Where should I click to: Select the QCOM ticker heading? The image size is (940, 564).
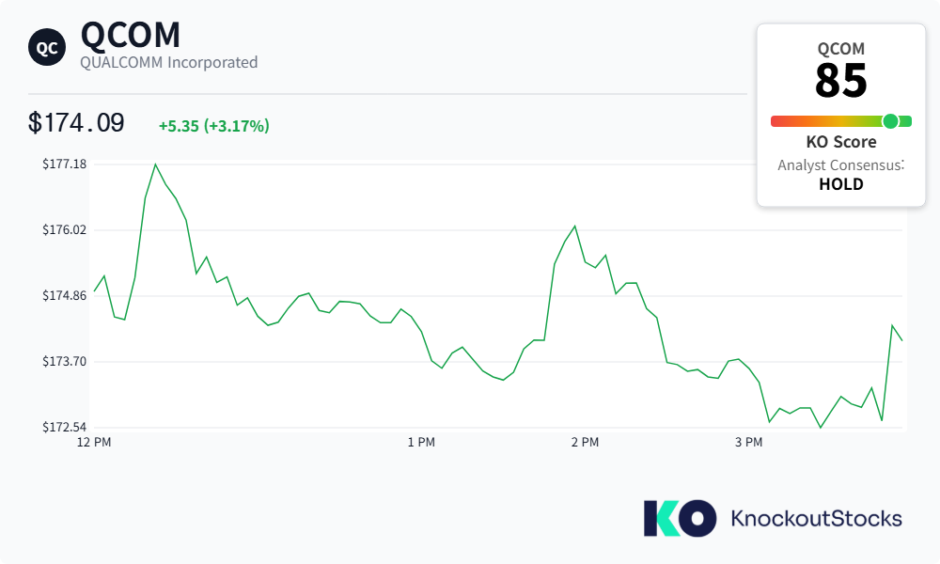coord(130,35)
